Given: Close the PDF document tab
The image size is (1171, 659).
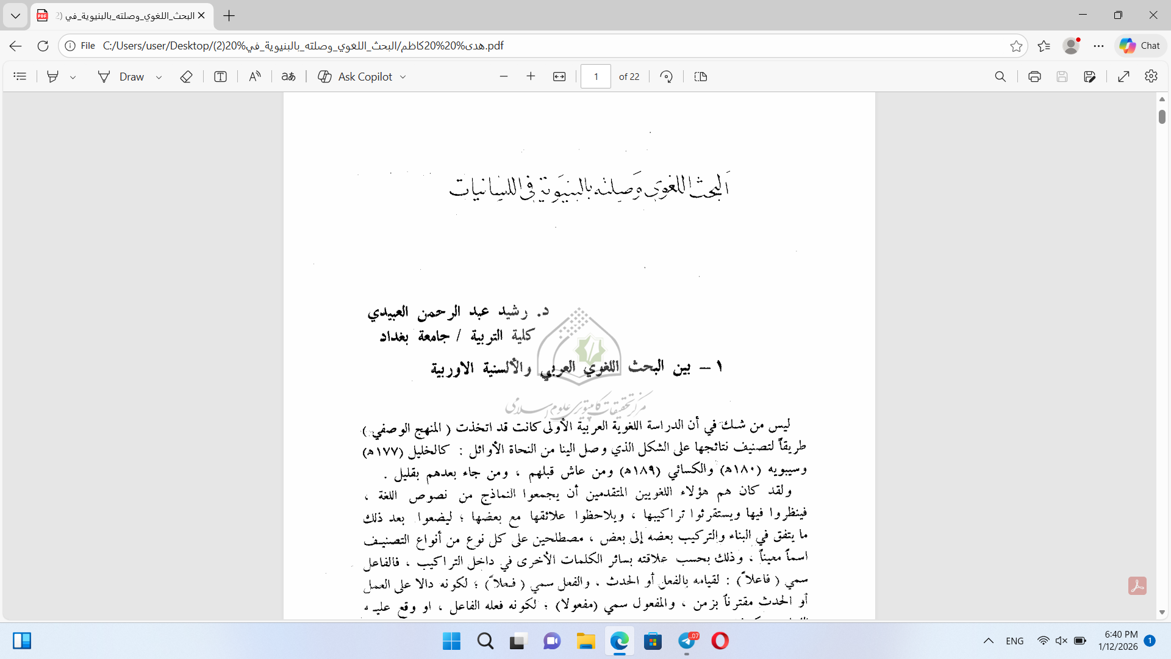Looking at the screenshot, I should [x=201, y=16].
